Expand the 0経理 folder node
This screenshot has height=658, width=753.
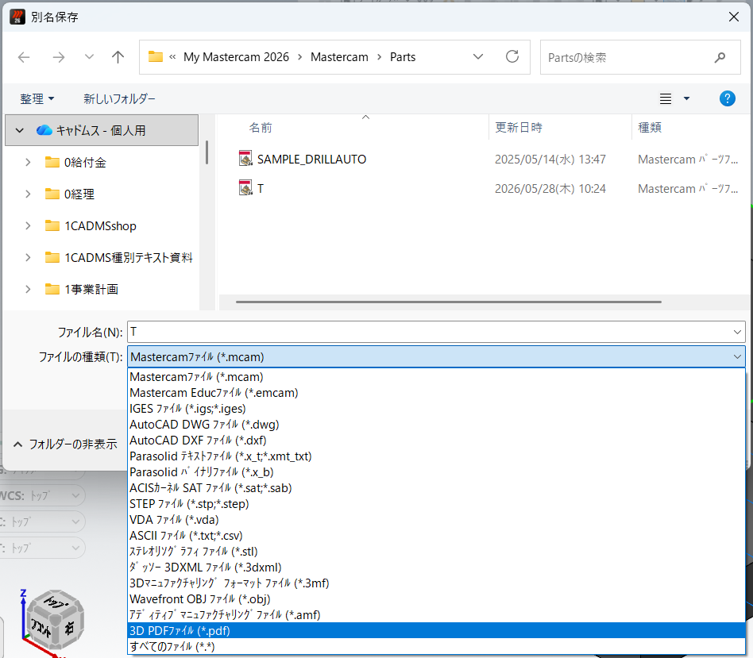[x=28, y=194]
